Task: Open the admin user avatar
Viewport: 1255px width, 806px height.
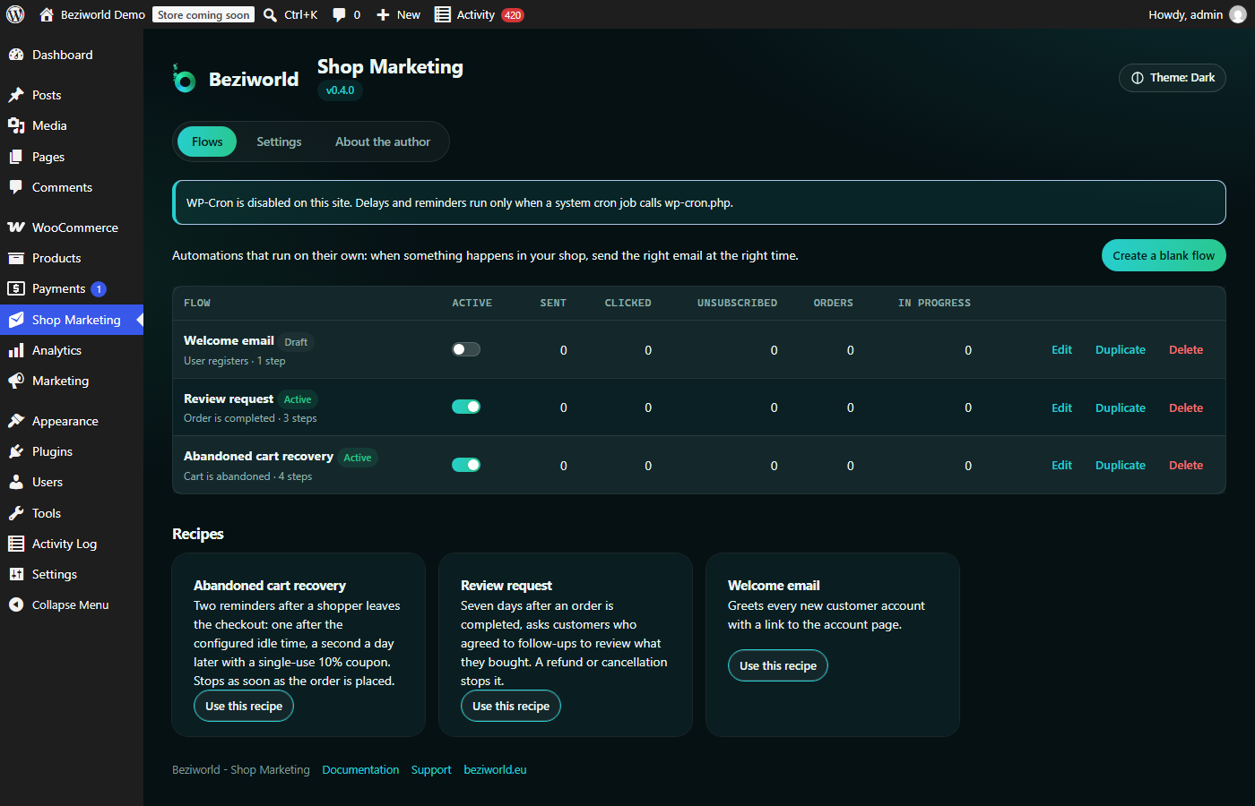Action: point(1238,14)
